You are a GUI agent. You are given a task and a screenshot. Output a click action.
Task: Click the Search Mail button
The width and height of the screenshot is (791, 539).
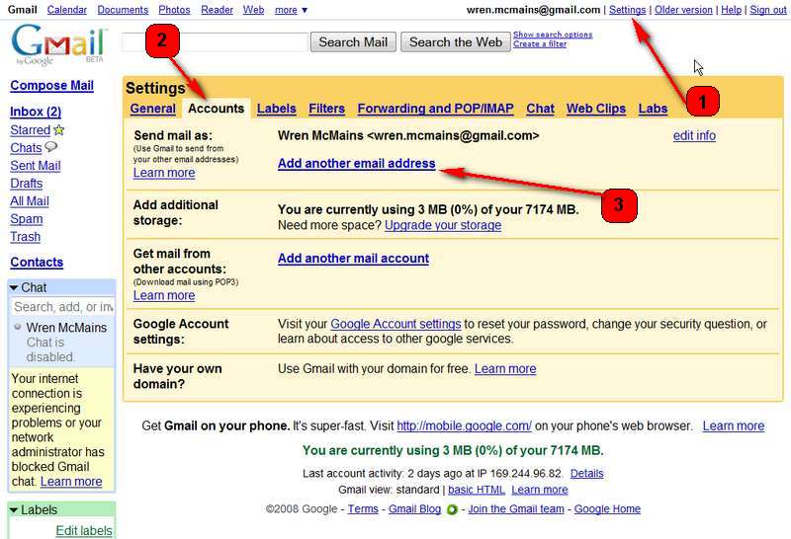coord(353,41)
